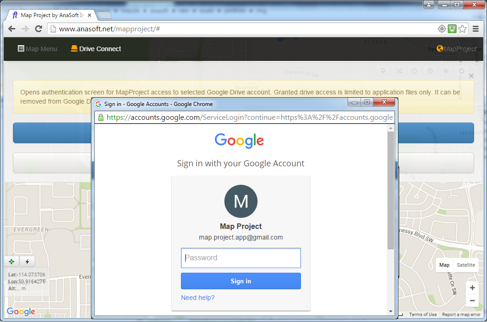
Task: Go back with the browser back arrow
Action: click(12, 29)
